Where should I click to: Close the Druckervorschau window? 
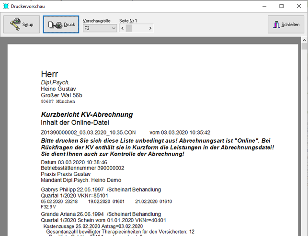coord(299,6)
